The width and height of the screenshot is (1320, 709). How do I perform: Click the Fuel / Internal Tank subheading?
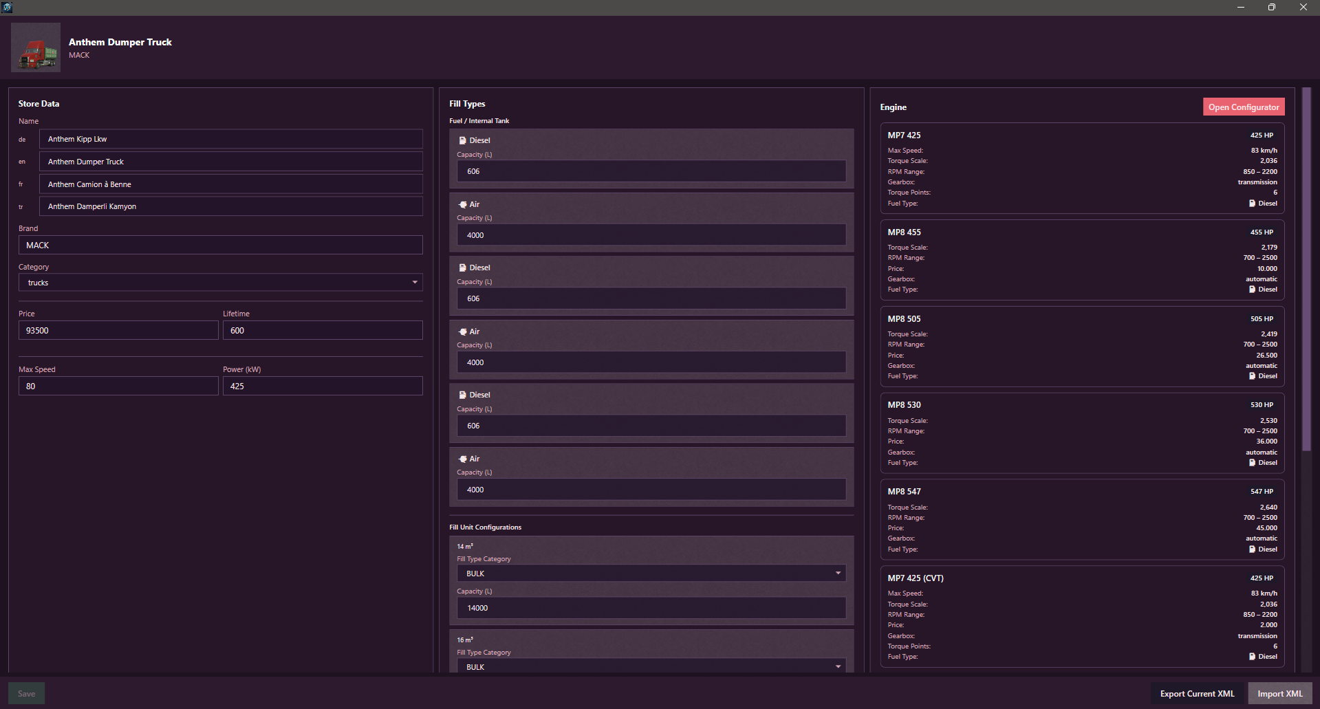coord(479,121)
